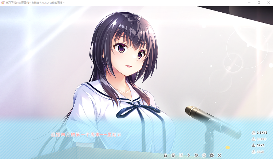Image resolution: width=273 pixels, height=159 pixels.
Task: Click the Q.LOAD button
Action: pyautogui.click(x=259, y=139)
